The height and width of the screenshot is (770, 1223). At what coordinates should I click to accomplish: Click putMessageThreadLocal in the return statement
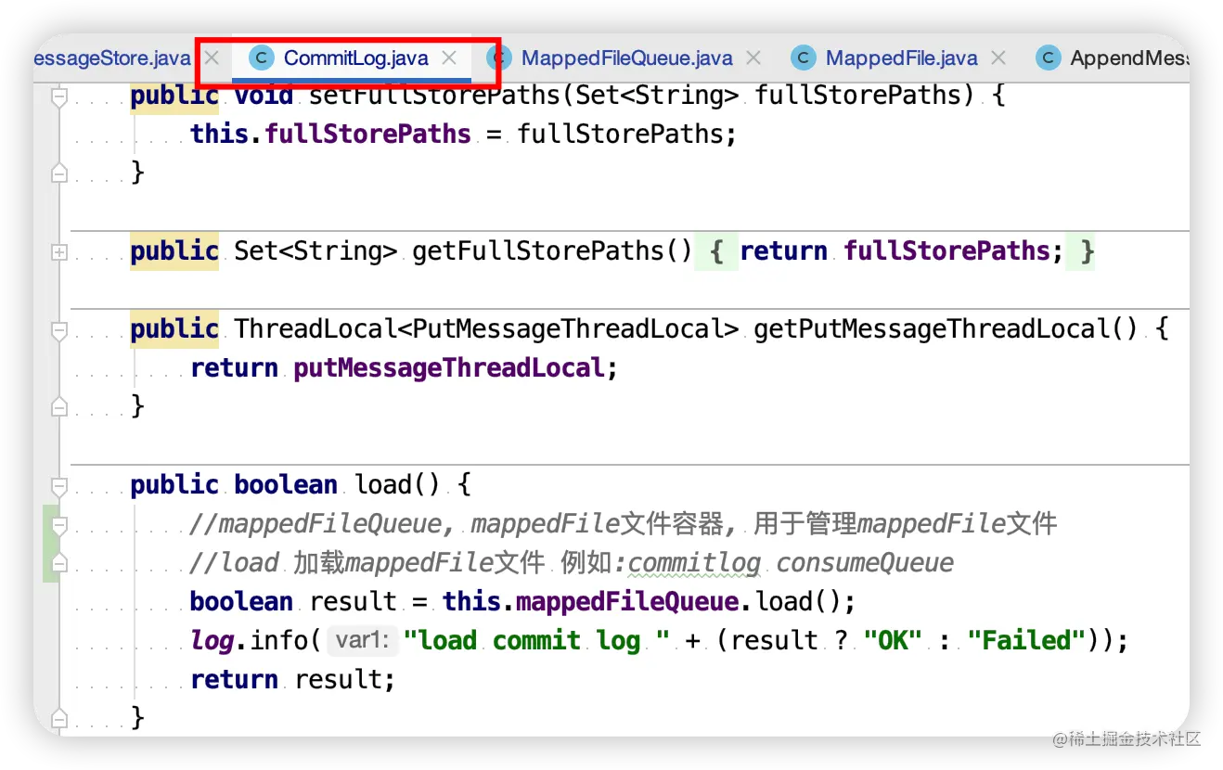(x=449, y=368)
